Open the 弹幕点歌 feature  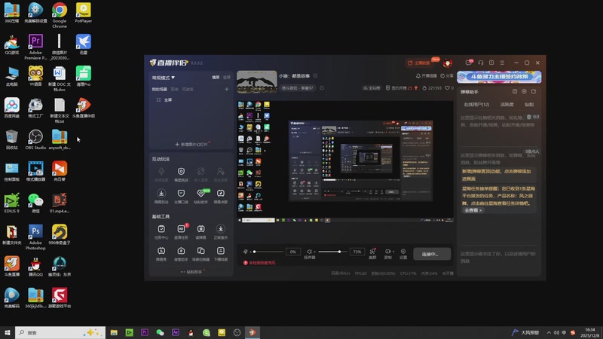(221, 196)
